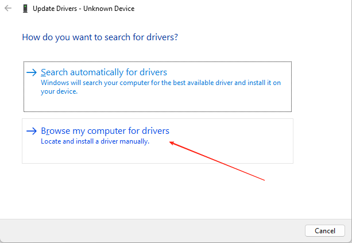Viewport: 352px width, 243px height.
Task: Click the red annotation arrow's tip
Action: point(171,143)
